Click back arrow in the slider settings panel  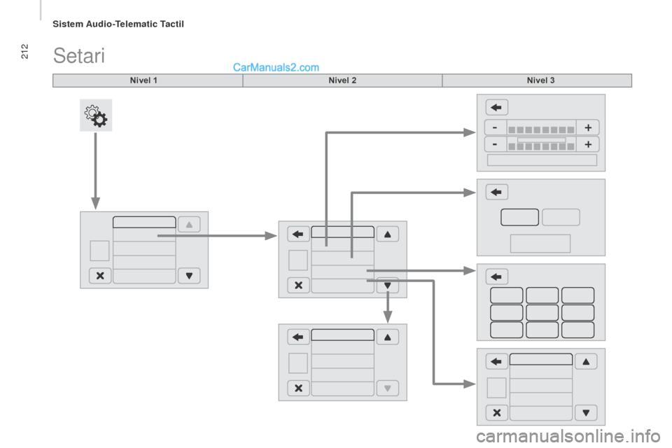(497, 107)
